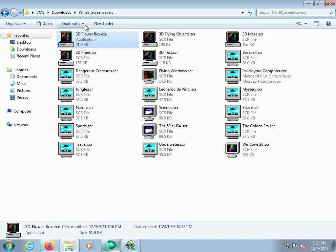Select The 60's USA.scr icon
Image resolution: width=336 pixels, height=252 pixels.
pos(149,131)
